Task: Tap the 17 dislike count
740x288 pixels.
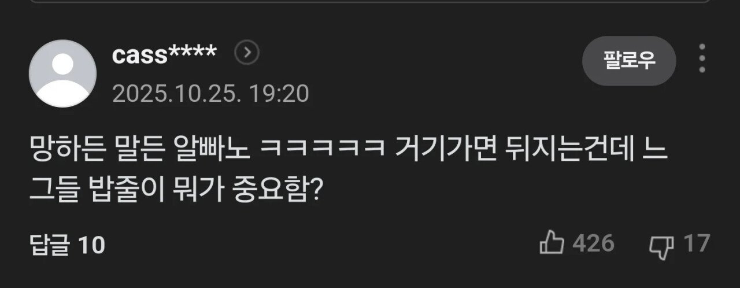Action: click(696, 244)
